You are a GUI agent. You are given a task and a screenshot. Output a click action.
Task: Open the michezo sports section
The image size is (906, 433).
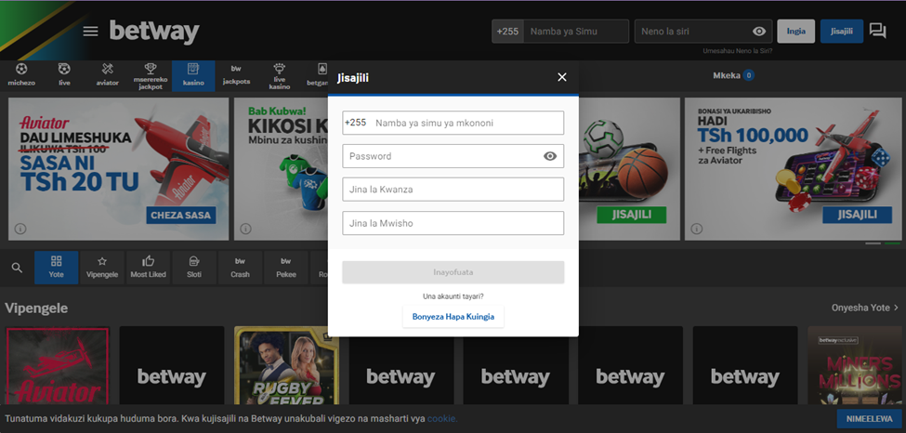point(21,76)
